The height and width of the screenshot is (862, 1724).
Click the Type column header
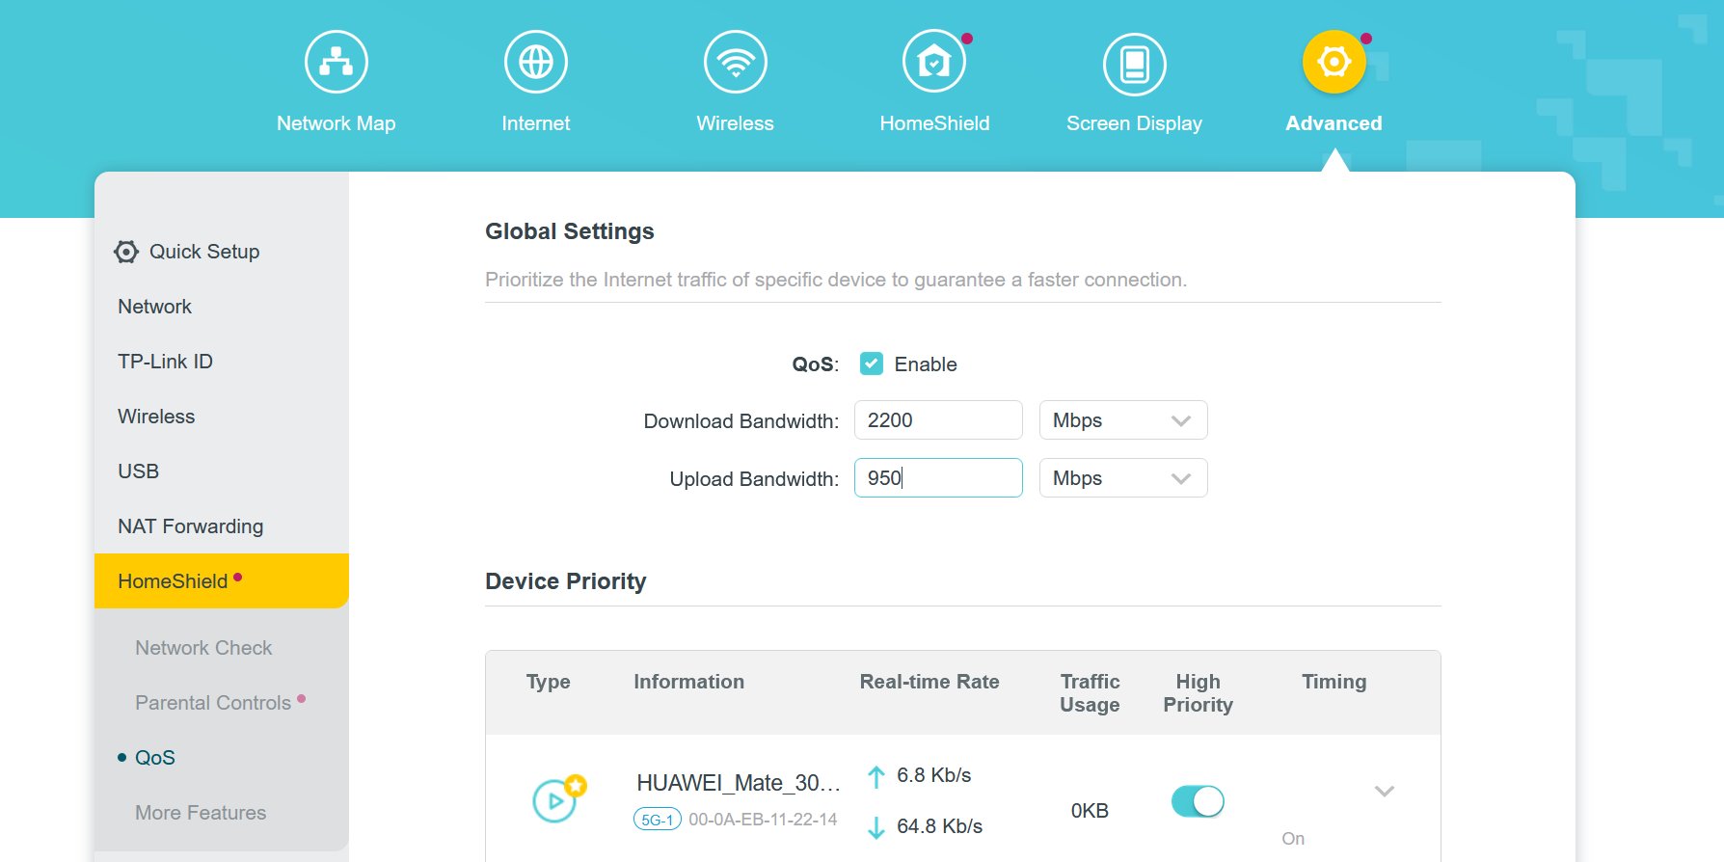pyautogui.click(x=548, y=682)
